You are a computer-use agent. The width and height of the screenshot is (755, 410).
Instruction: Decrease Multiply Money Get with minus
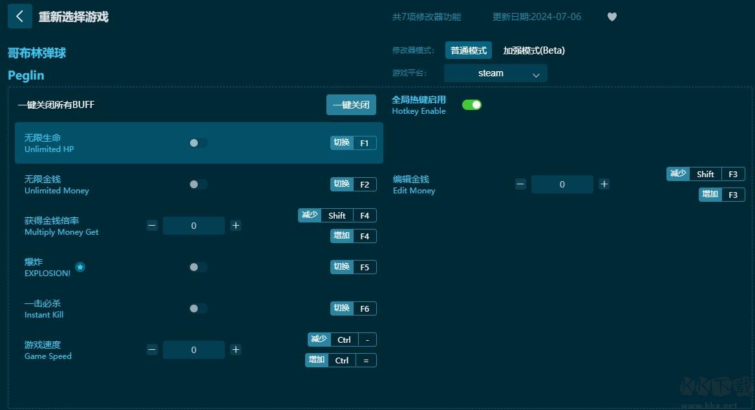tap(152, 226)
